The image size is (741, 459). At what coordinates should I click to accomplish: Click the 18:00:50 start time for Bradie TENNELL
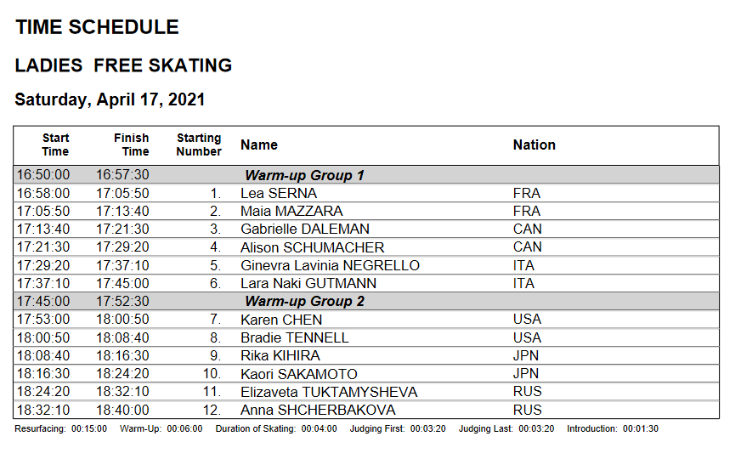coord(43,337)
